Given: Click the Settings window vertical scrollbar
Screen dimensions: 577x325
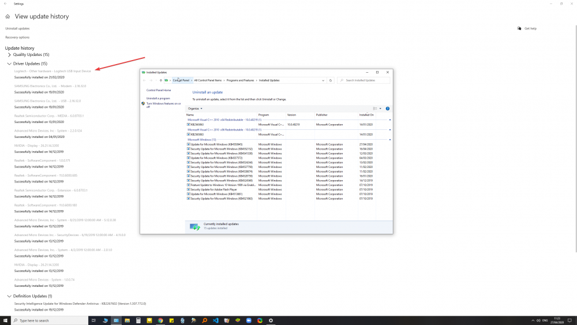Looking at the screenshot, I should tap(575, 138).
